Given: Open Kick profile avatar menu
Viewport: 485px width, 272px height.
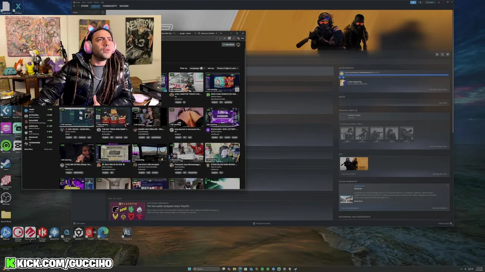Looking at the screenshot, I should tap(238, 45).
